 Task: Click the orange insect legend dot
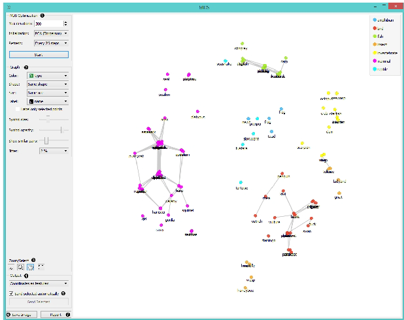pyautogui.click(x=375, y=44)
